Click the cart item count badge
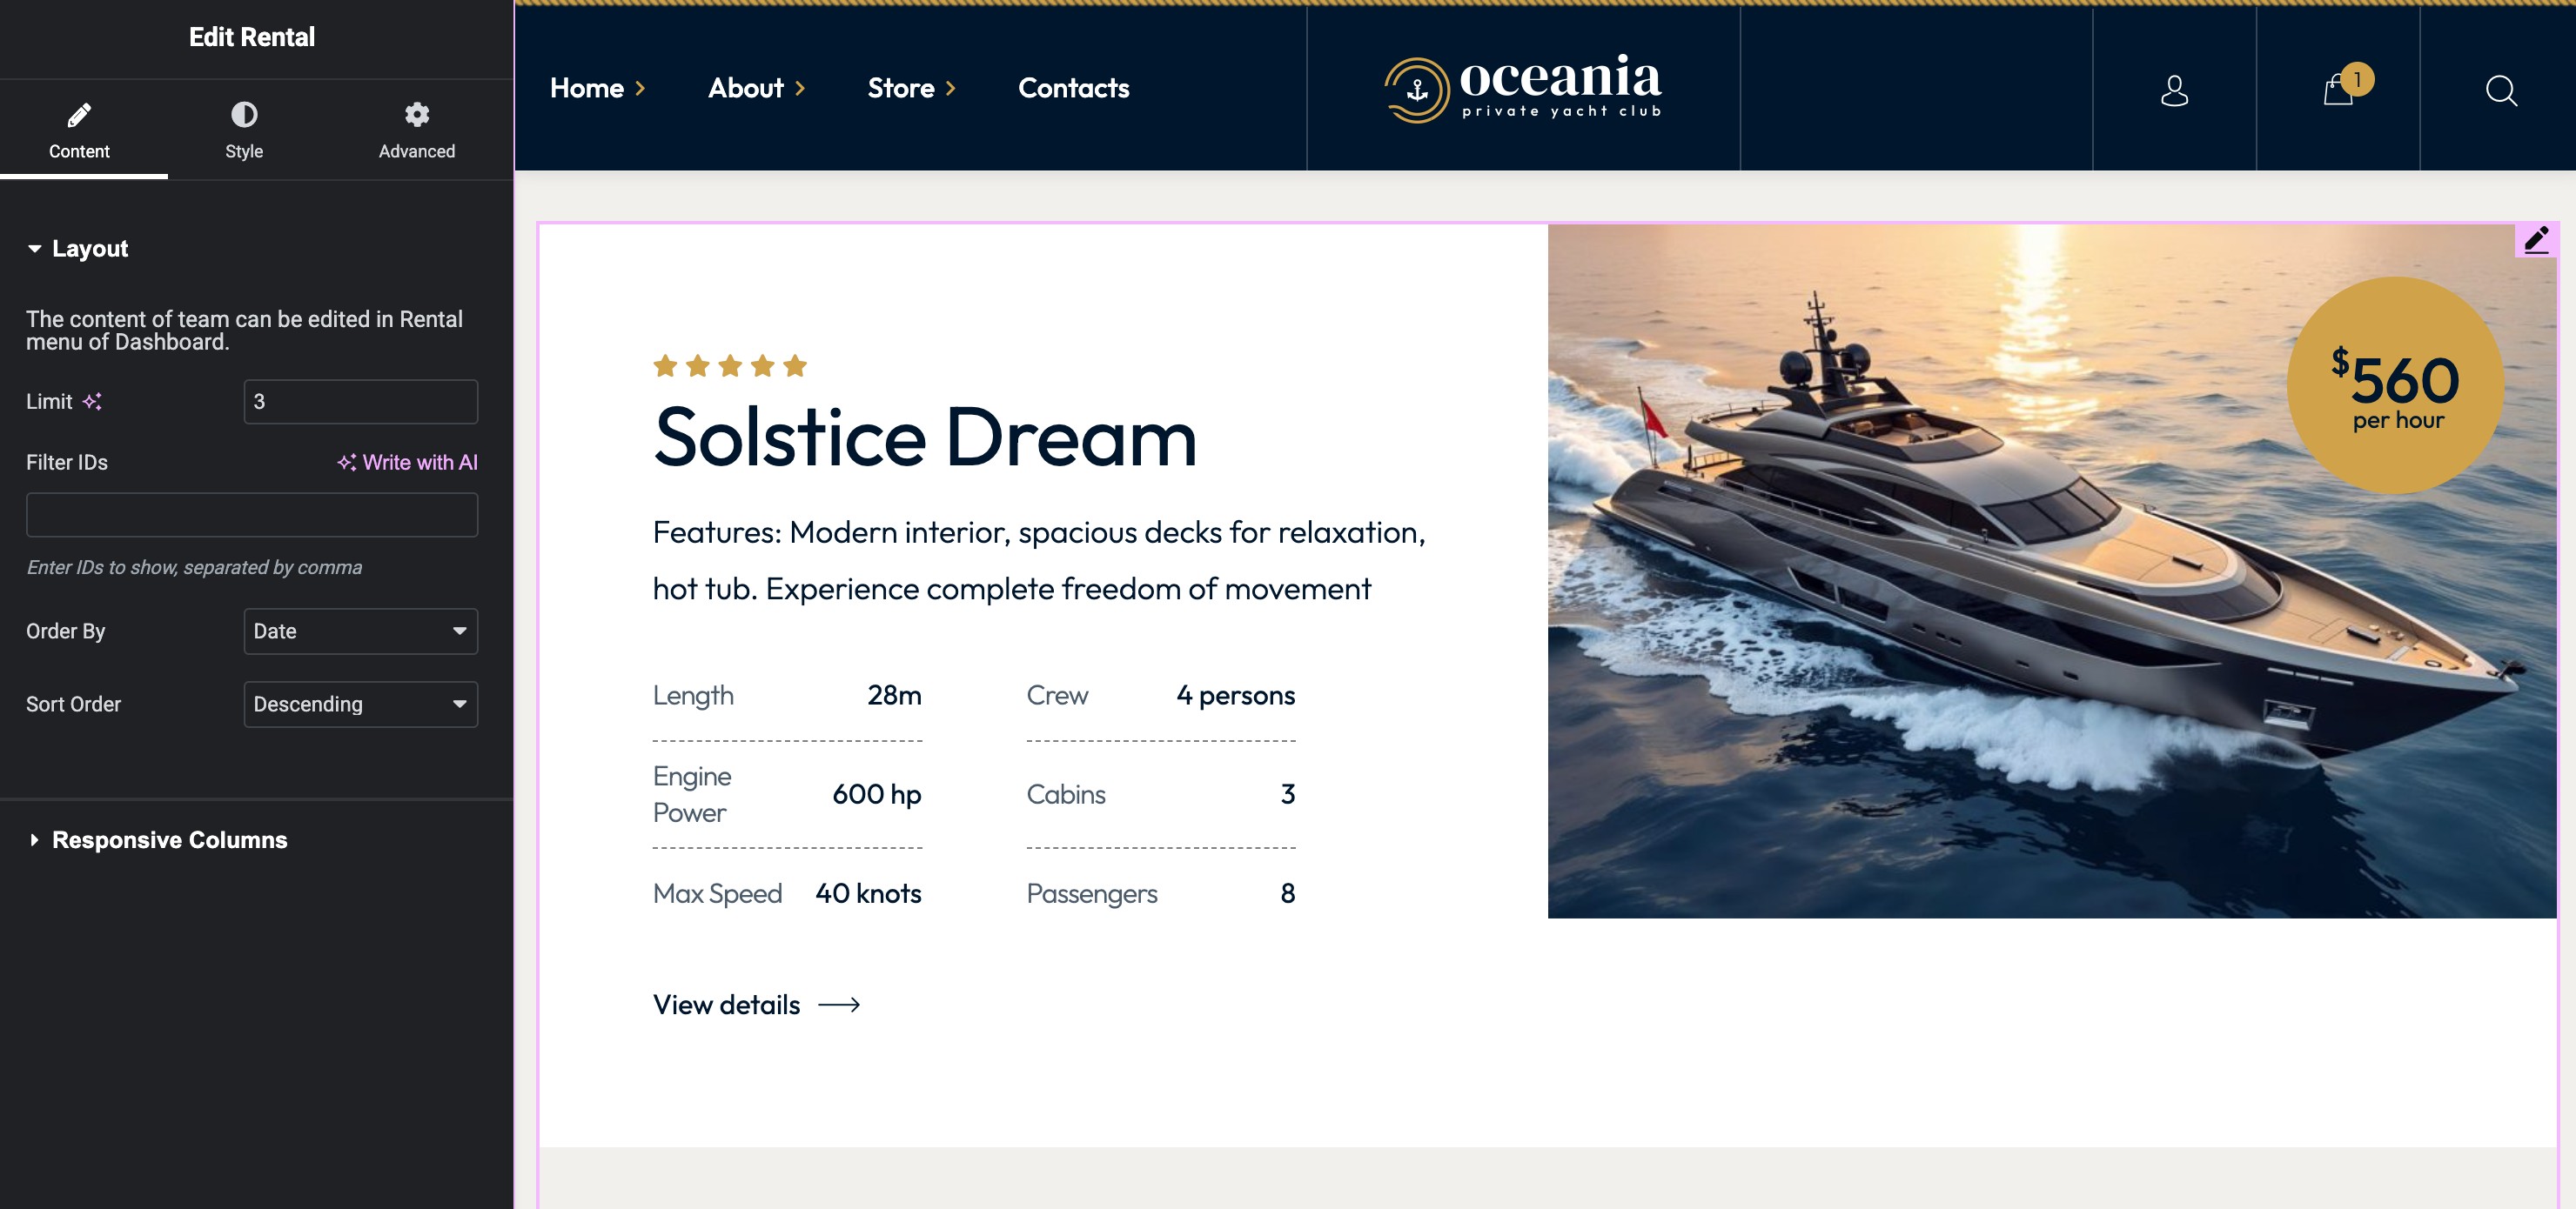 2357,79
